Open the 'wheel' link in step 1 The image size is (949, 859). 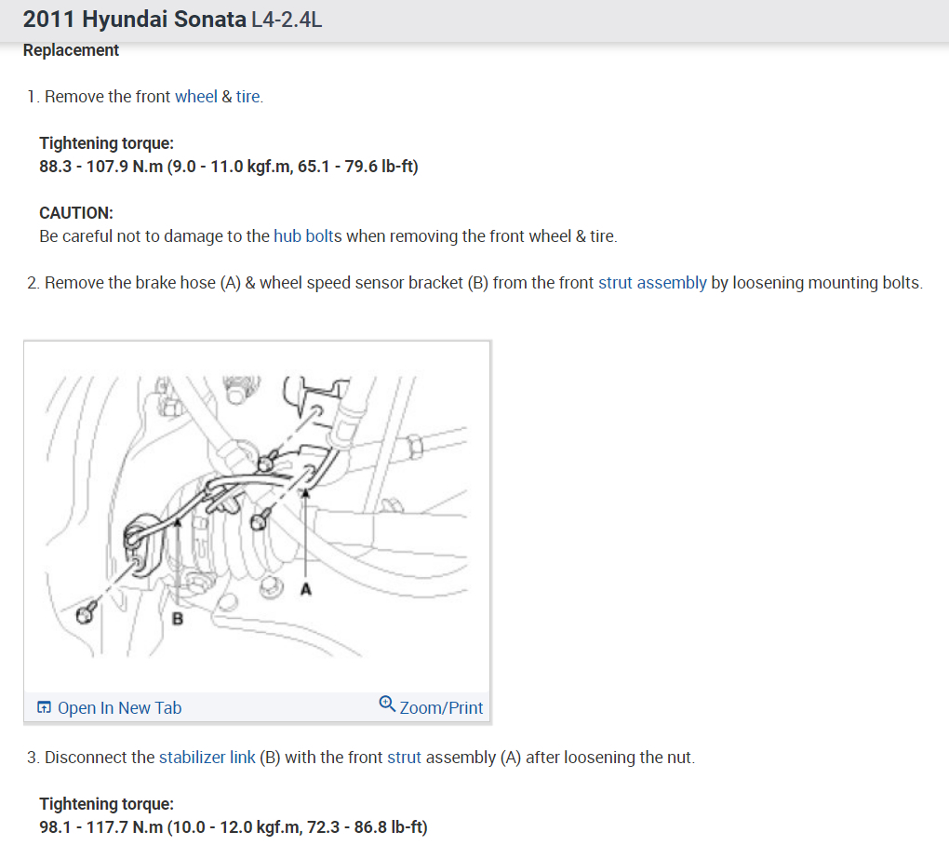(196, 97)
